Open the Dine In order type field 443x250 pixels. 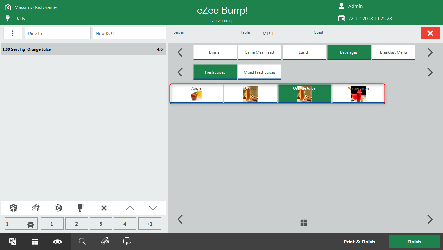(x=58, y=33)
